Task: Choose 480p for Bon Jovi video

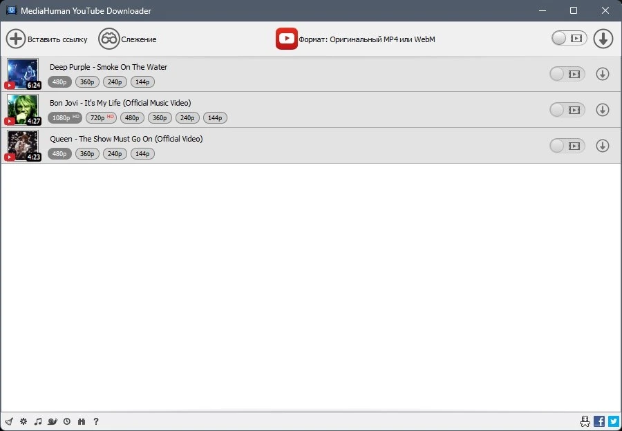Action: [132, 117]
